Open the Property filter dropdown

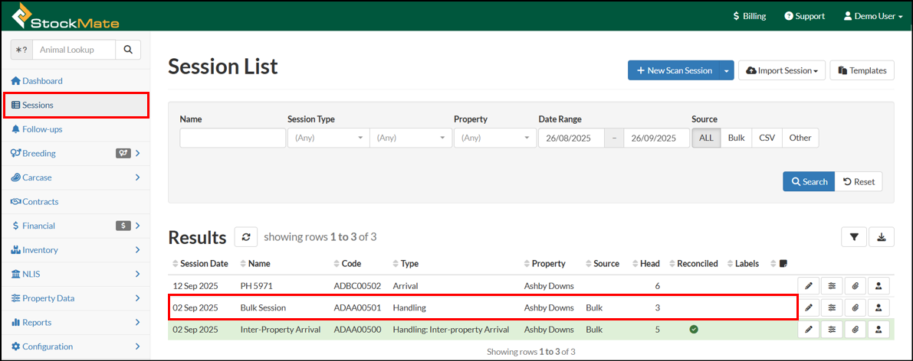[495, 138]
